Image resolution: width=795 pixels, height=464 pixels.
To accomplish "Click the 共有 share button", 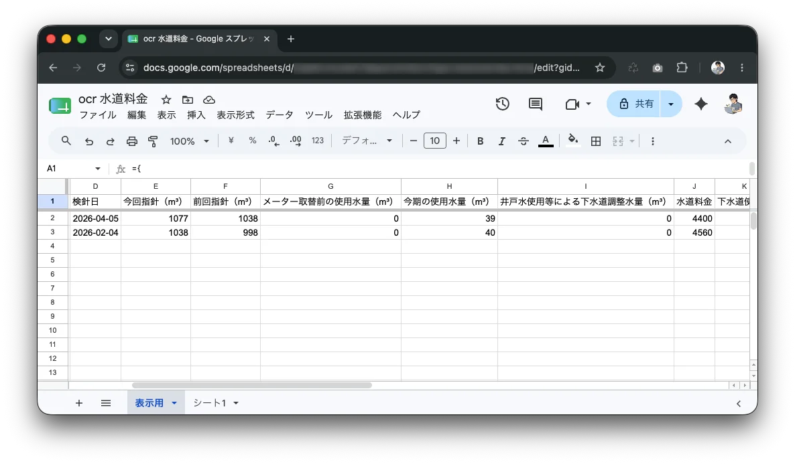I will click(635, 104).
